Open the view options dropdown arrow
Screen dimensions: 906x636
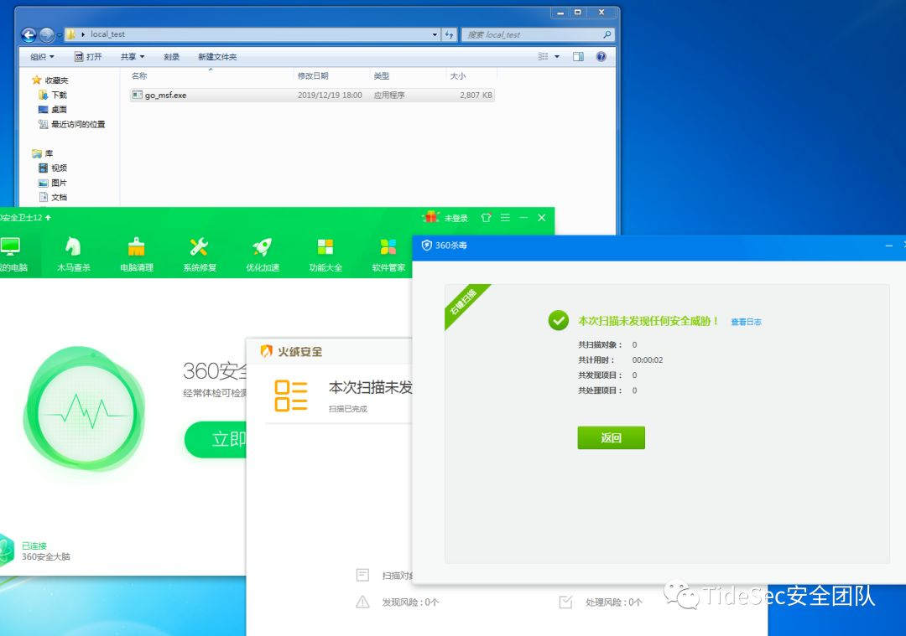(x=557, y=56)
